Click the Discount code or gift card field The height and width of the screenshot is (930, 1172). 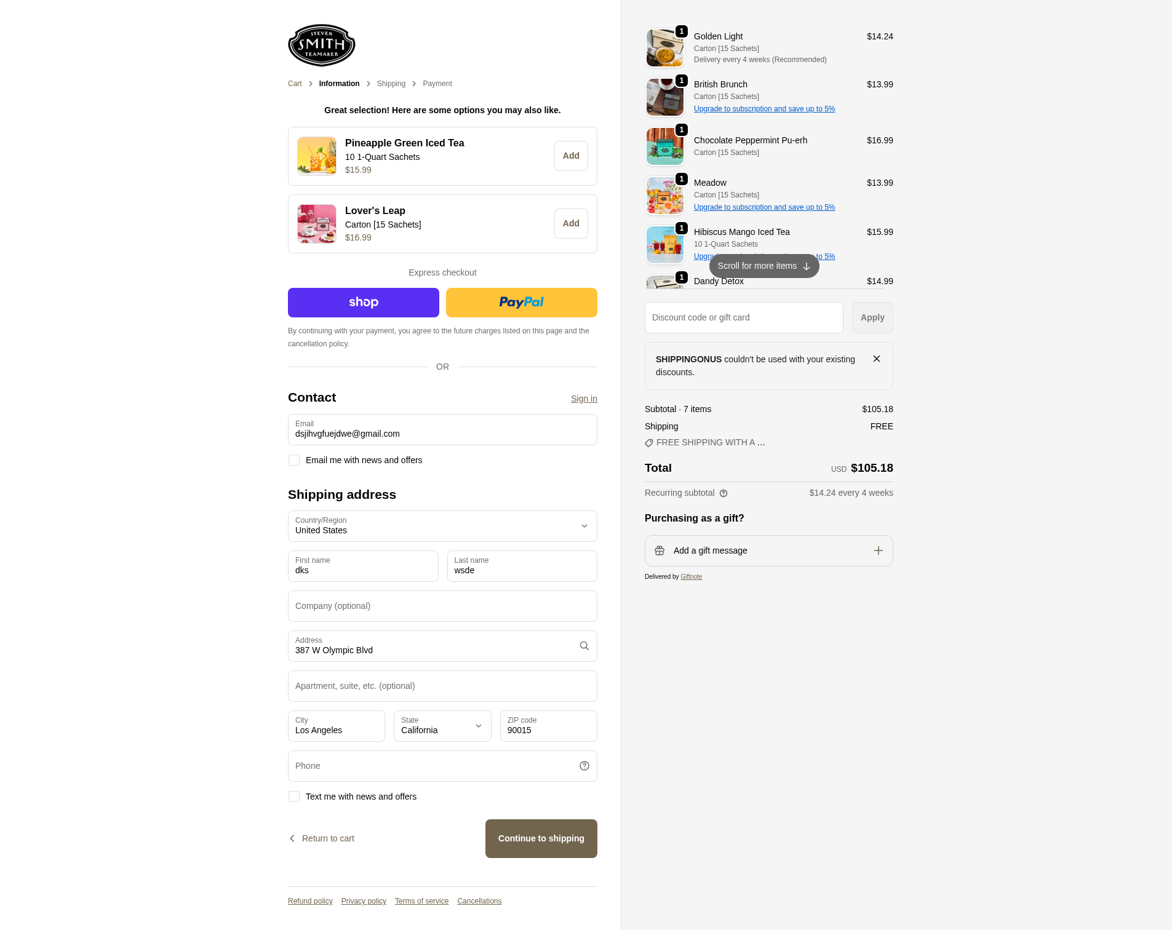[744, 317]
